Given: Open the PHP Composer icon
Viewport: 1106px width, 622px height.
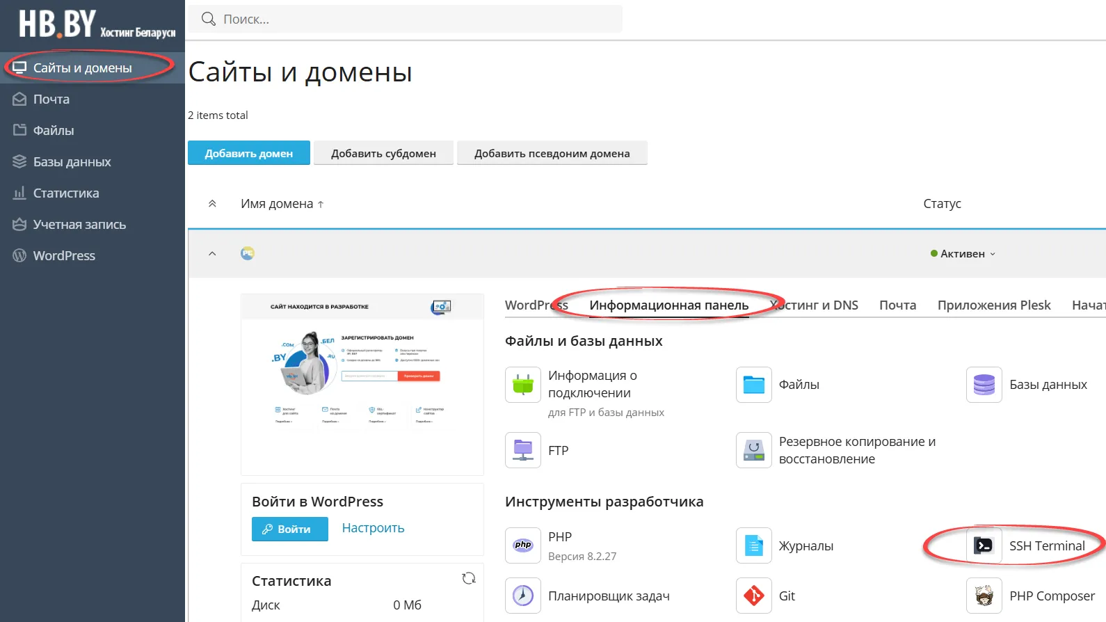Looking at the screenshot, I should pyautogui.click(x=984, y=596).
